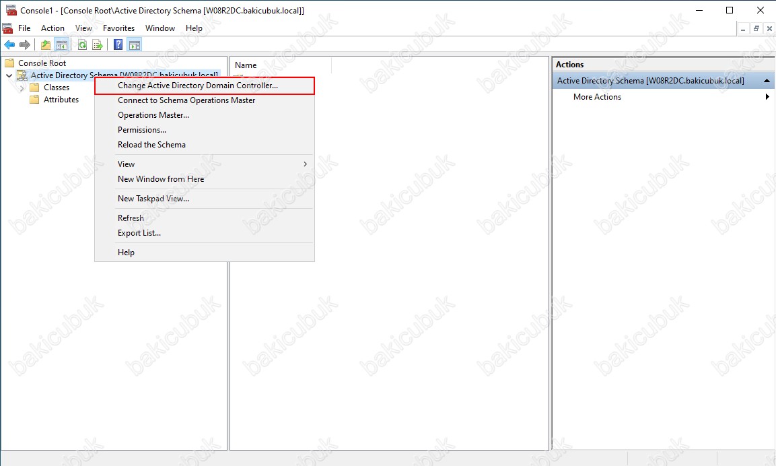Select Export List... in context menu
This screenshot has width=776, height=466.
(x=205, y=233)
